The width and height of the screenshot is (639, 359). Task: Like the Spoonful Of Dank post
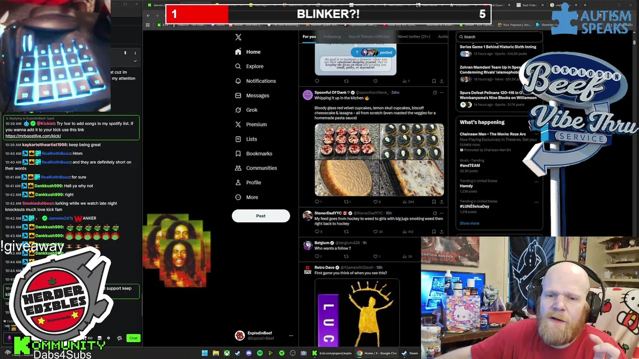[x=375, y=201]
